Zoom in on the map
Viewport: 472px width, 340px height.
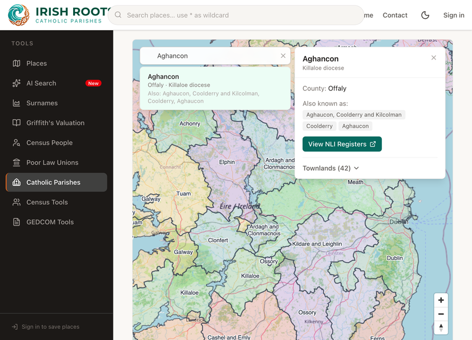pyautogui.click(x=441, y=300)
